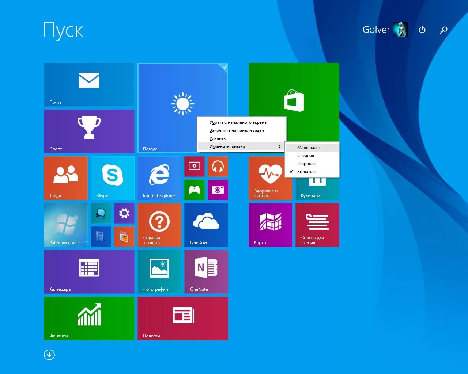Open the Спорт trophy tile

(89, 131)
